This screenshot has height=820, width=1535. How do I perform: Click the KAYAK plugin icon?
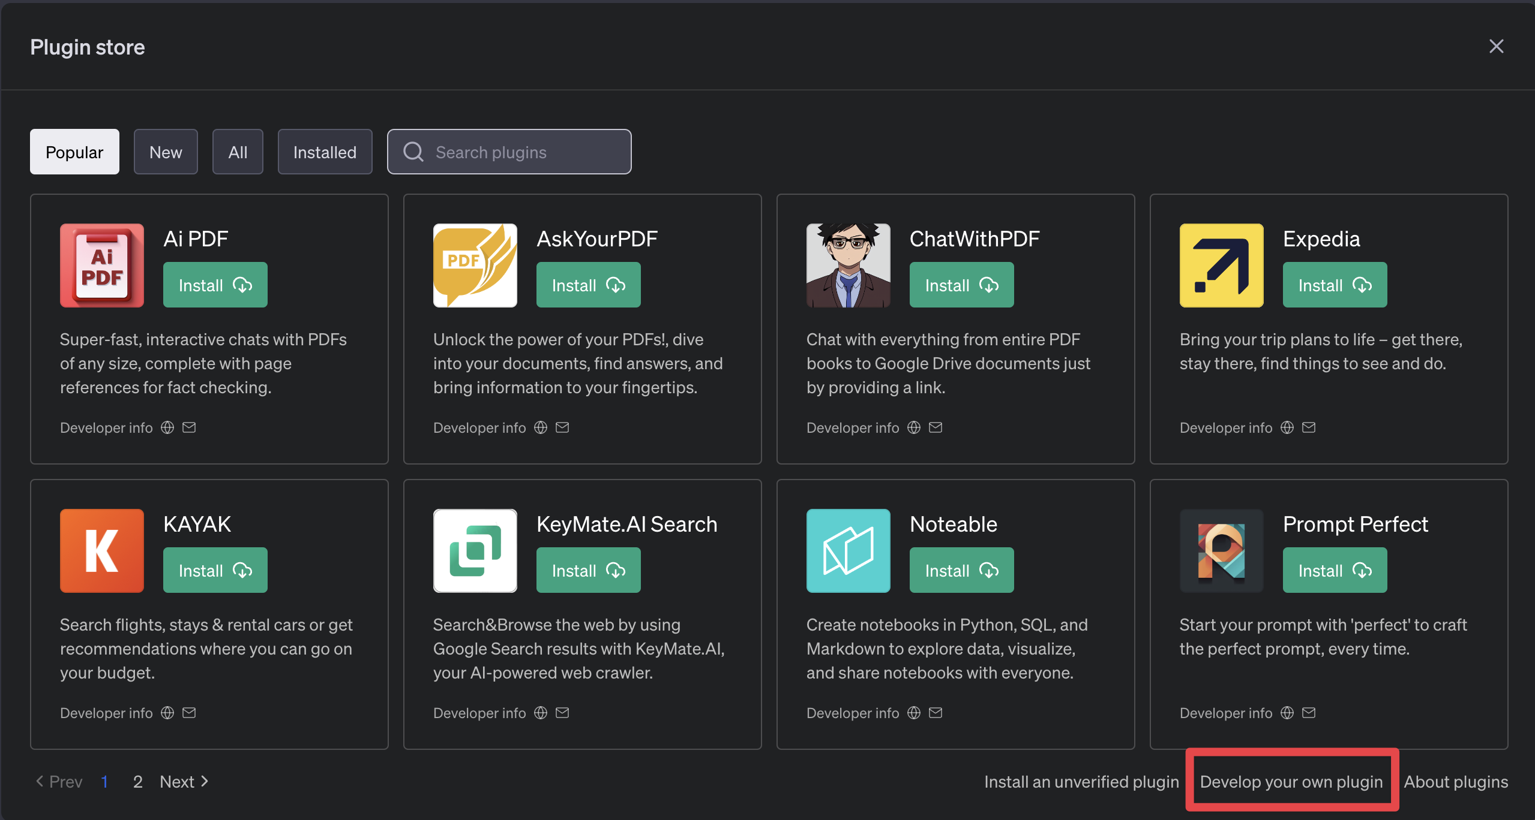(101, 550)
